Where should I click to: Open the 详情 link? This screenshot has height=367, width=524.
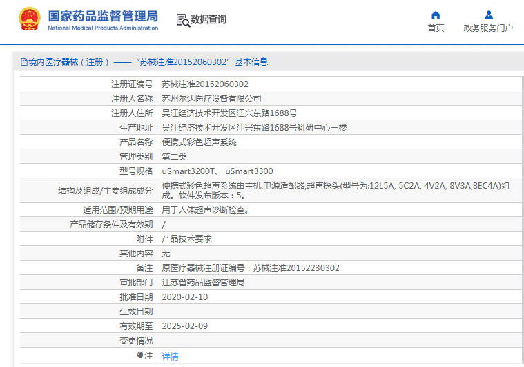(170, 357)
